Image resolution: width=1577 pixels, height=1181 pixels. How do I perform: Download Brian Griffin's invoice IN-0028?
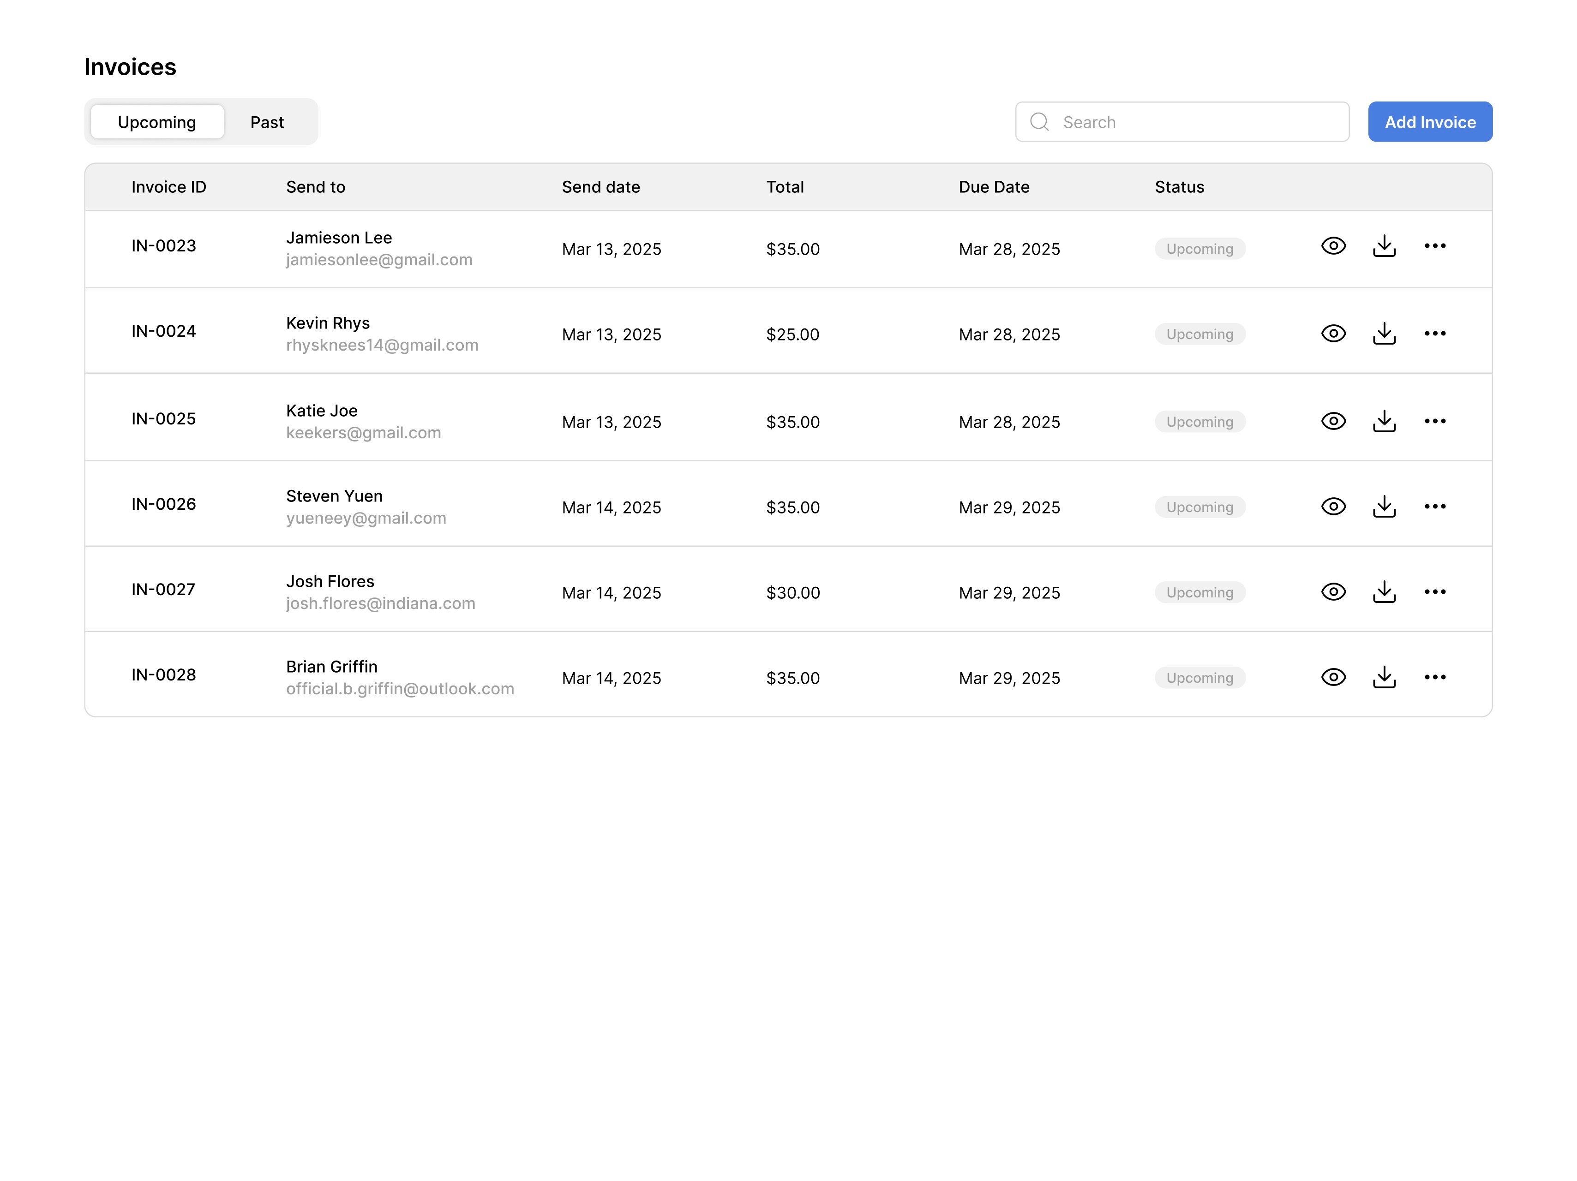[1384, 677]
